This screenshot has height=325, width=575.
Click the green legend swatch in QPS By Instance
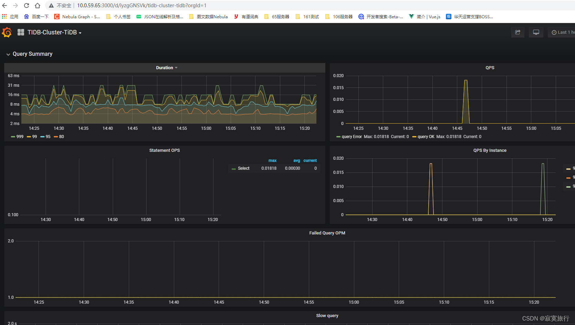pyautogui.click(x=568, y=187)
